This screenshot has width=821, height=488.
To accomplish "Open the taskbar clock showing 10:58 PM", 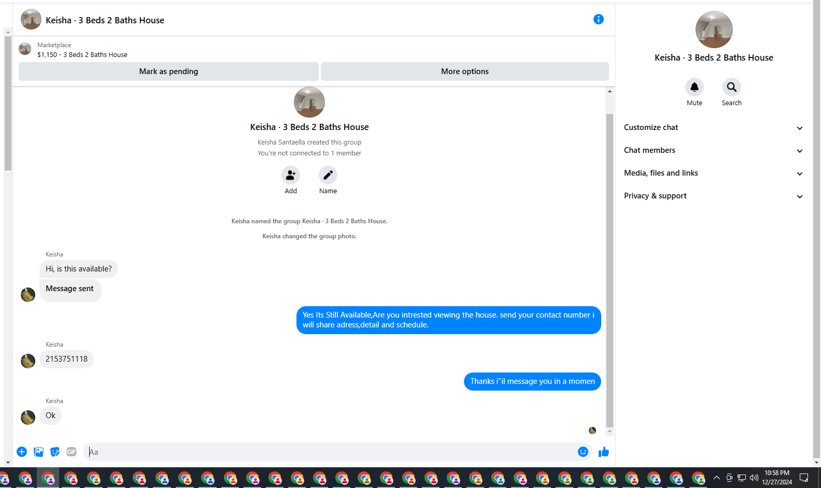I will click(777, 477).
